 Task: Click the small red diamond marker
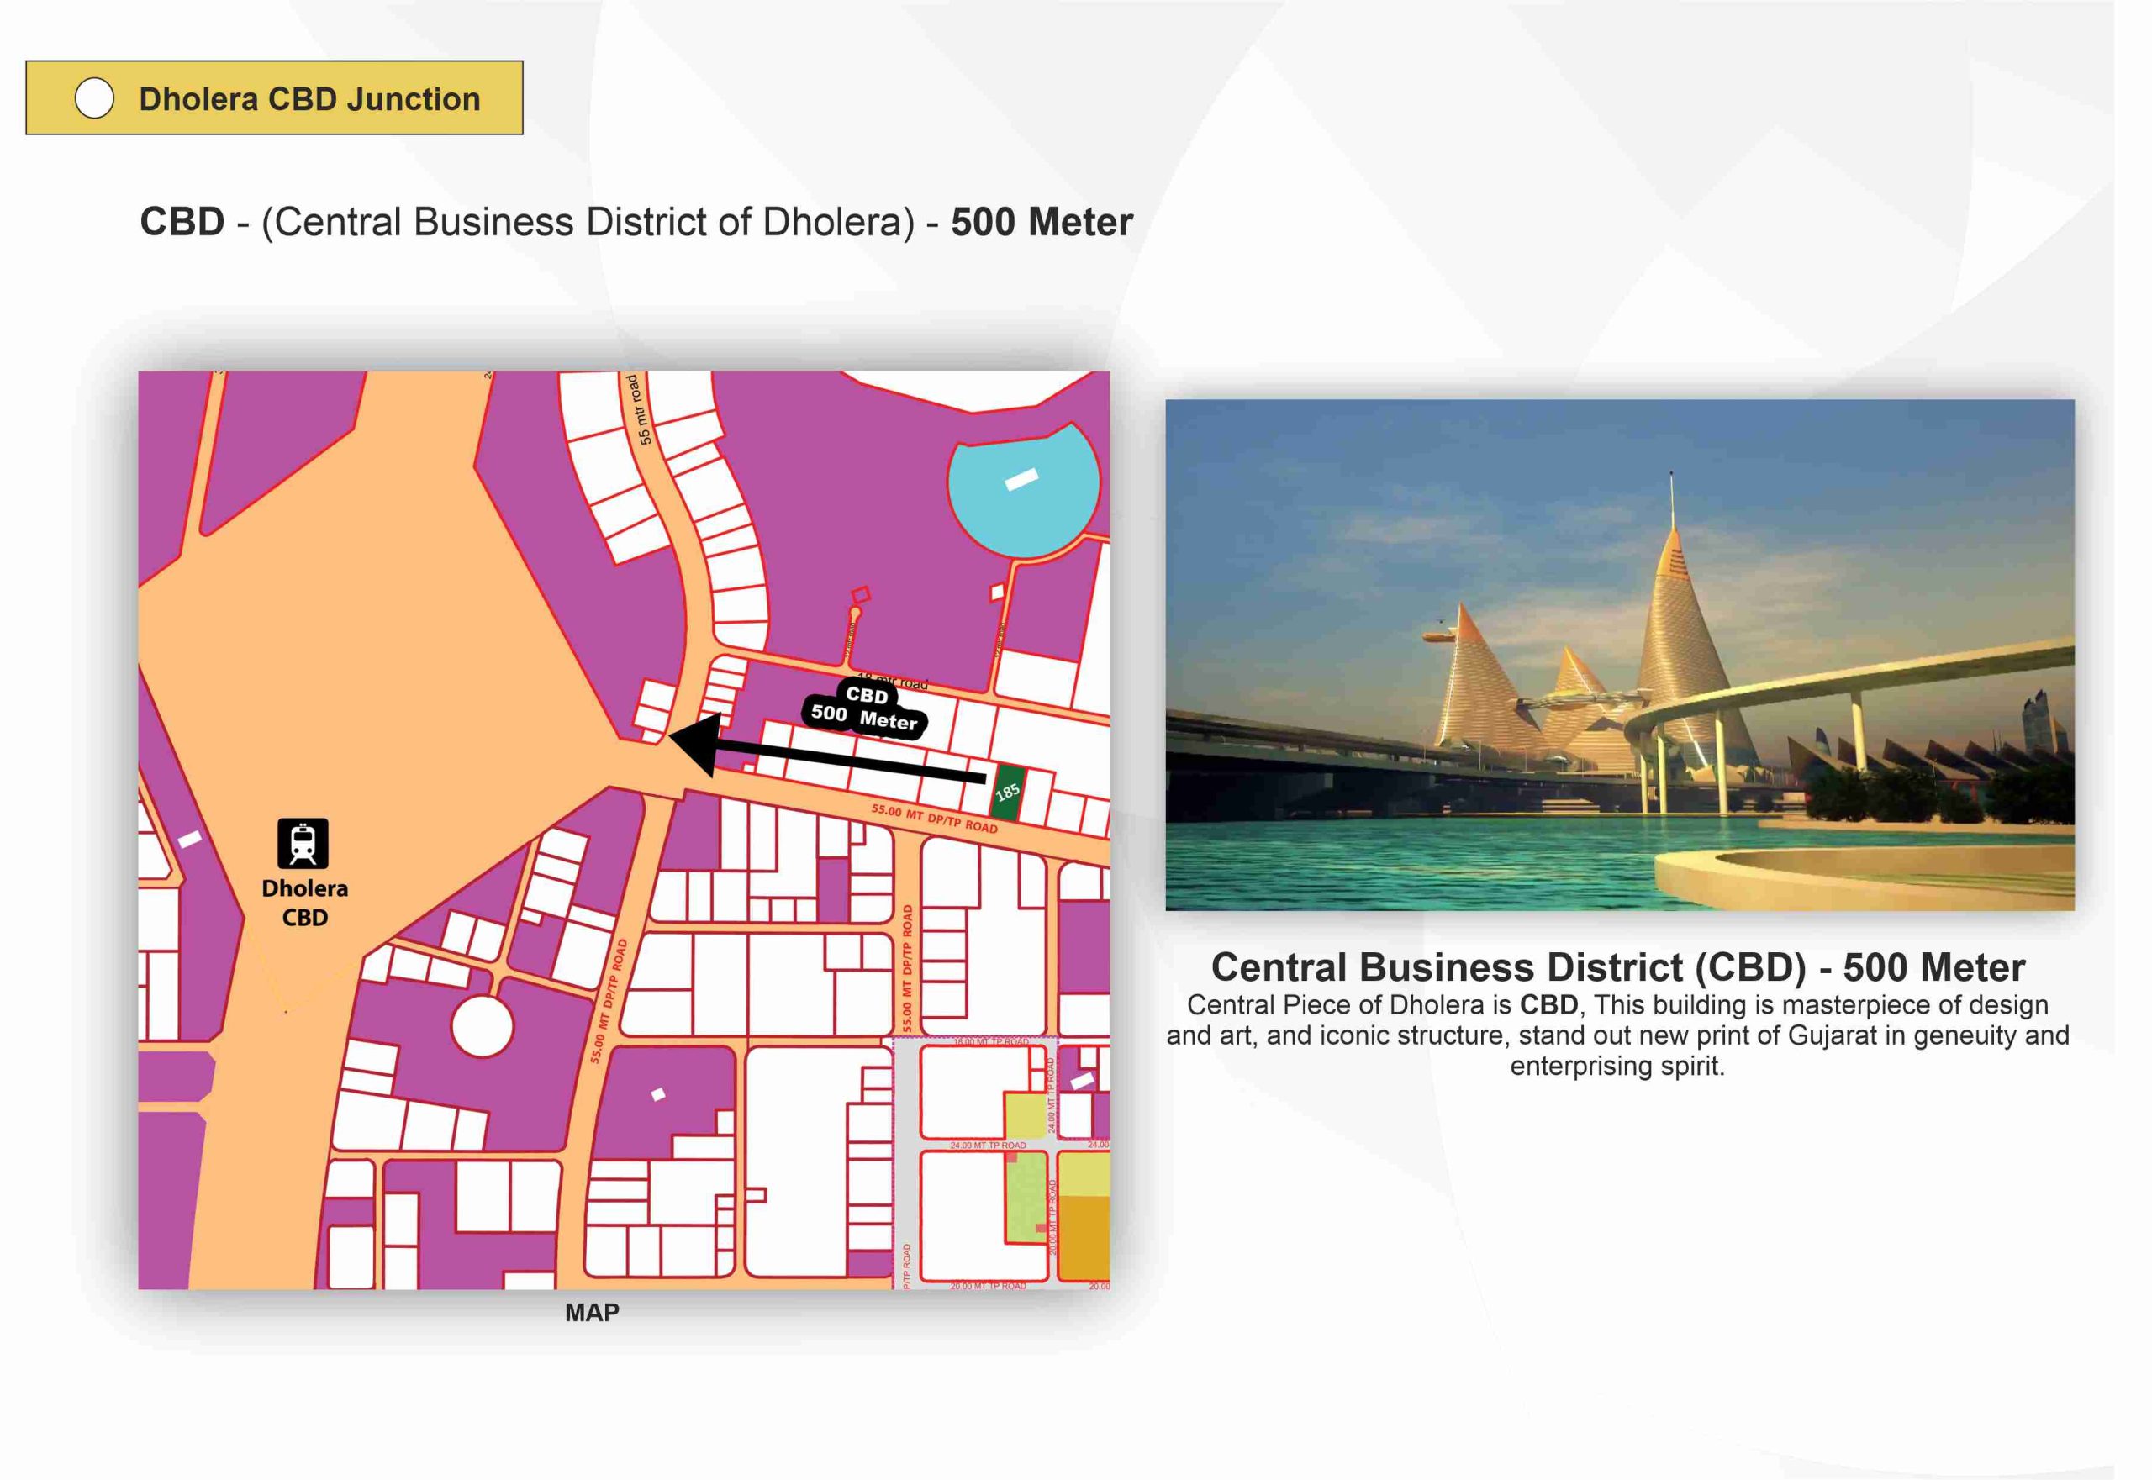tap(861, 593)
